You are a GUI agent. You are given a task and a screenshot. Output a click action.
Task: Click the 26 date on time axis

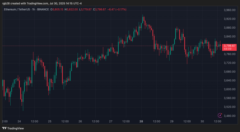click(x=80, y=121)
